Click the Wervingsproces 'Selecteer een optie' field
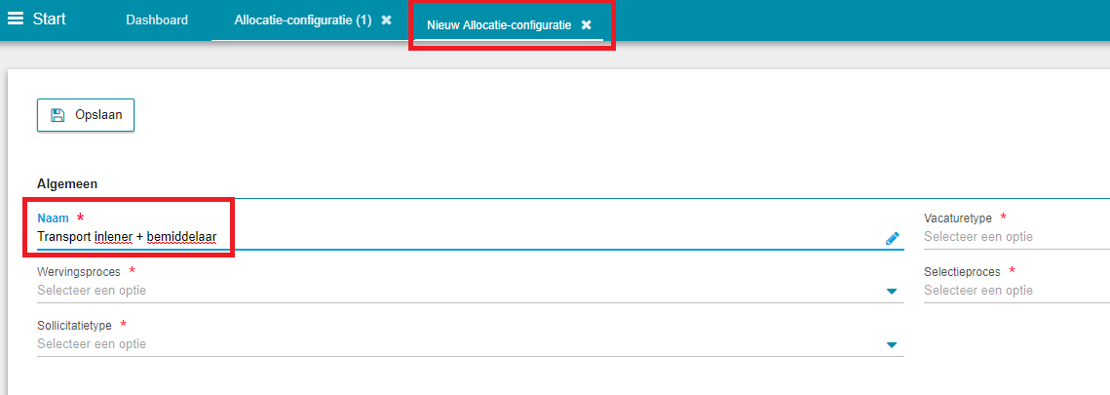Viewport: 1110px width, 395px height. 470,291
